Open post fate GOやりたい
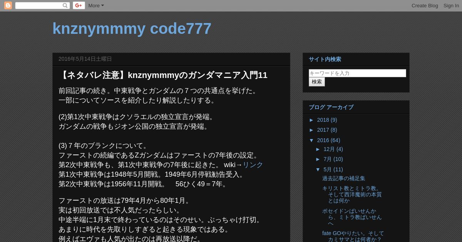462x242 pixels. coord(353,236)
